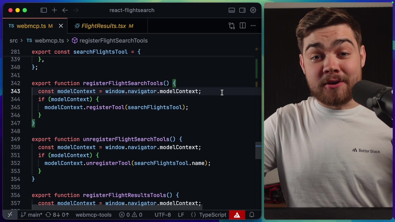Open the remote connection indicator in status bar
The width and height of the screenshot is (395, 222).
(10, 215)
